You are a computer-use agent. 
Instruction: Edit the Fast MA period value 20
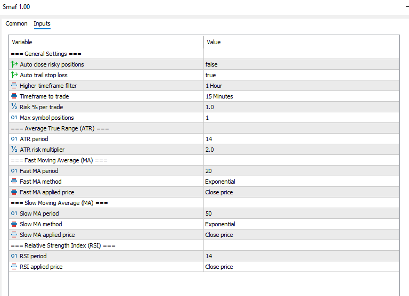click(209, 171)
